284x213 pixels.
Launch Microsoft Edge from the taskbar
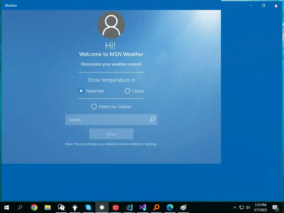170,207
